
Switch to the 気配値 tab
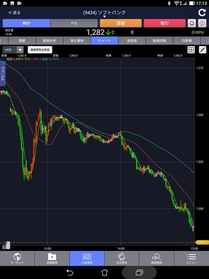coord(132,41)
